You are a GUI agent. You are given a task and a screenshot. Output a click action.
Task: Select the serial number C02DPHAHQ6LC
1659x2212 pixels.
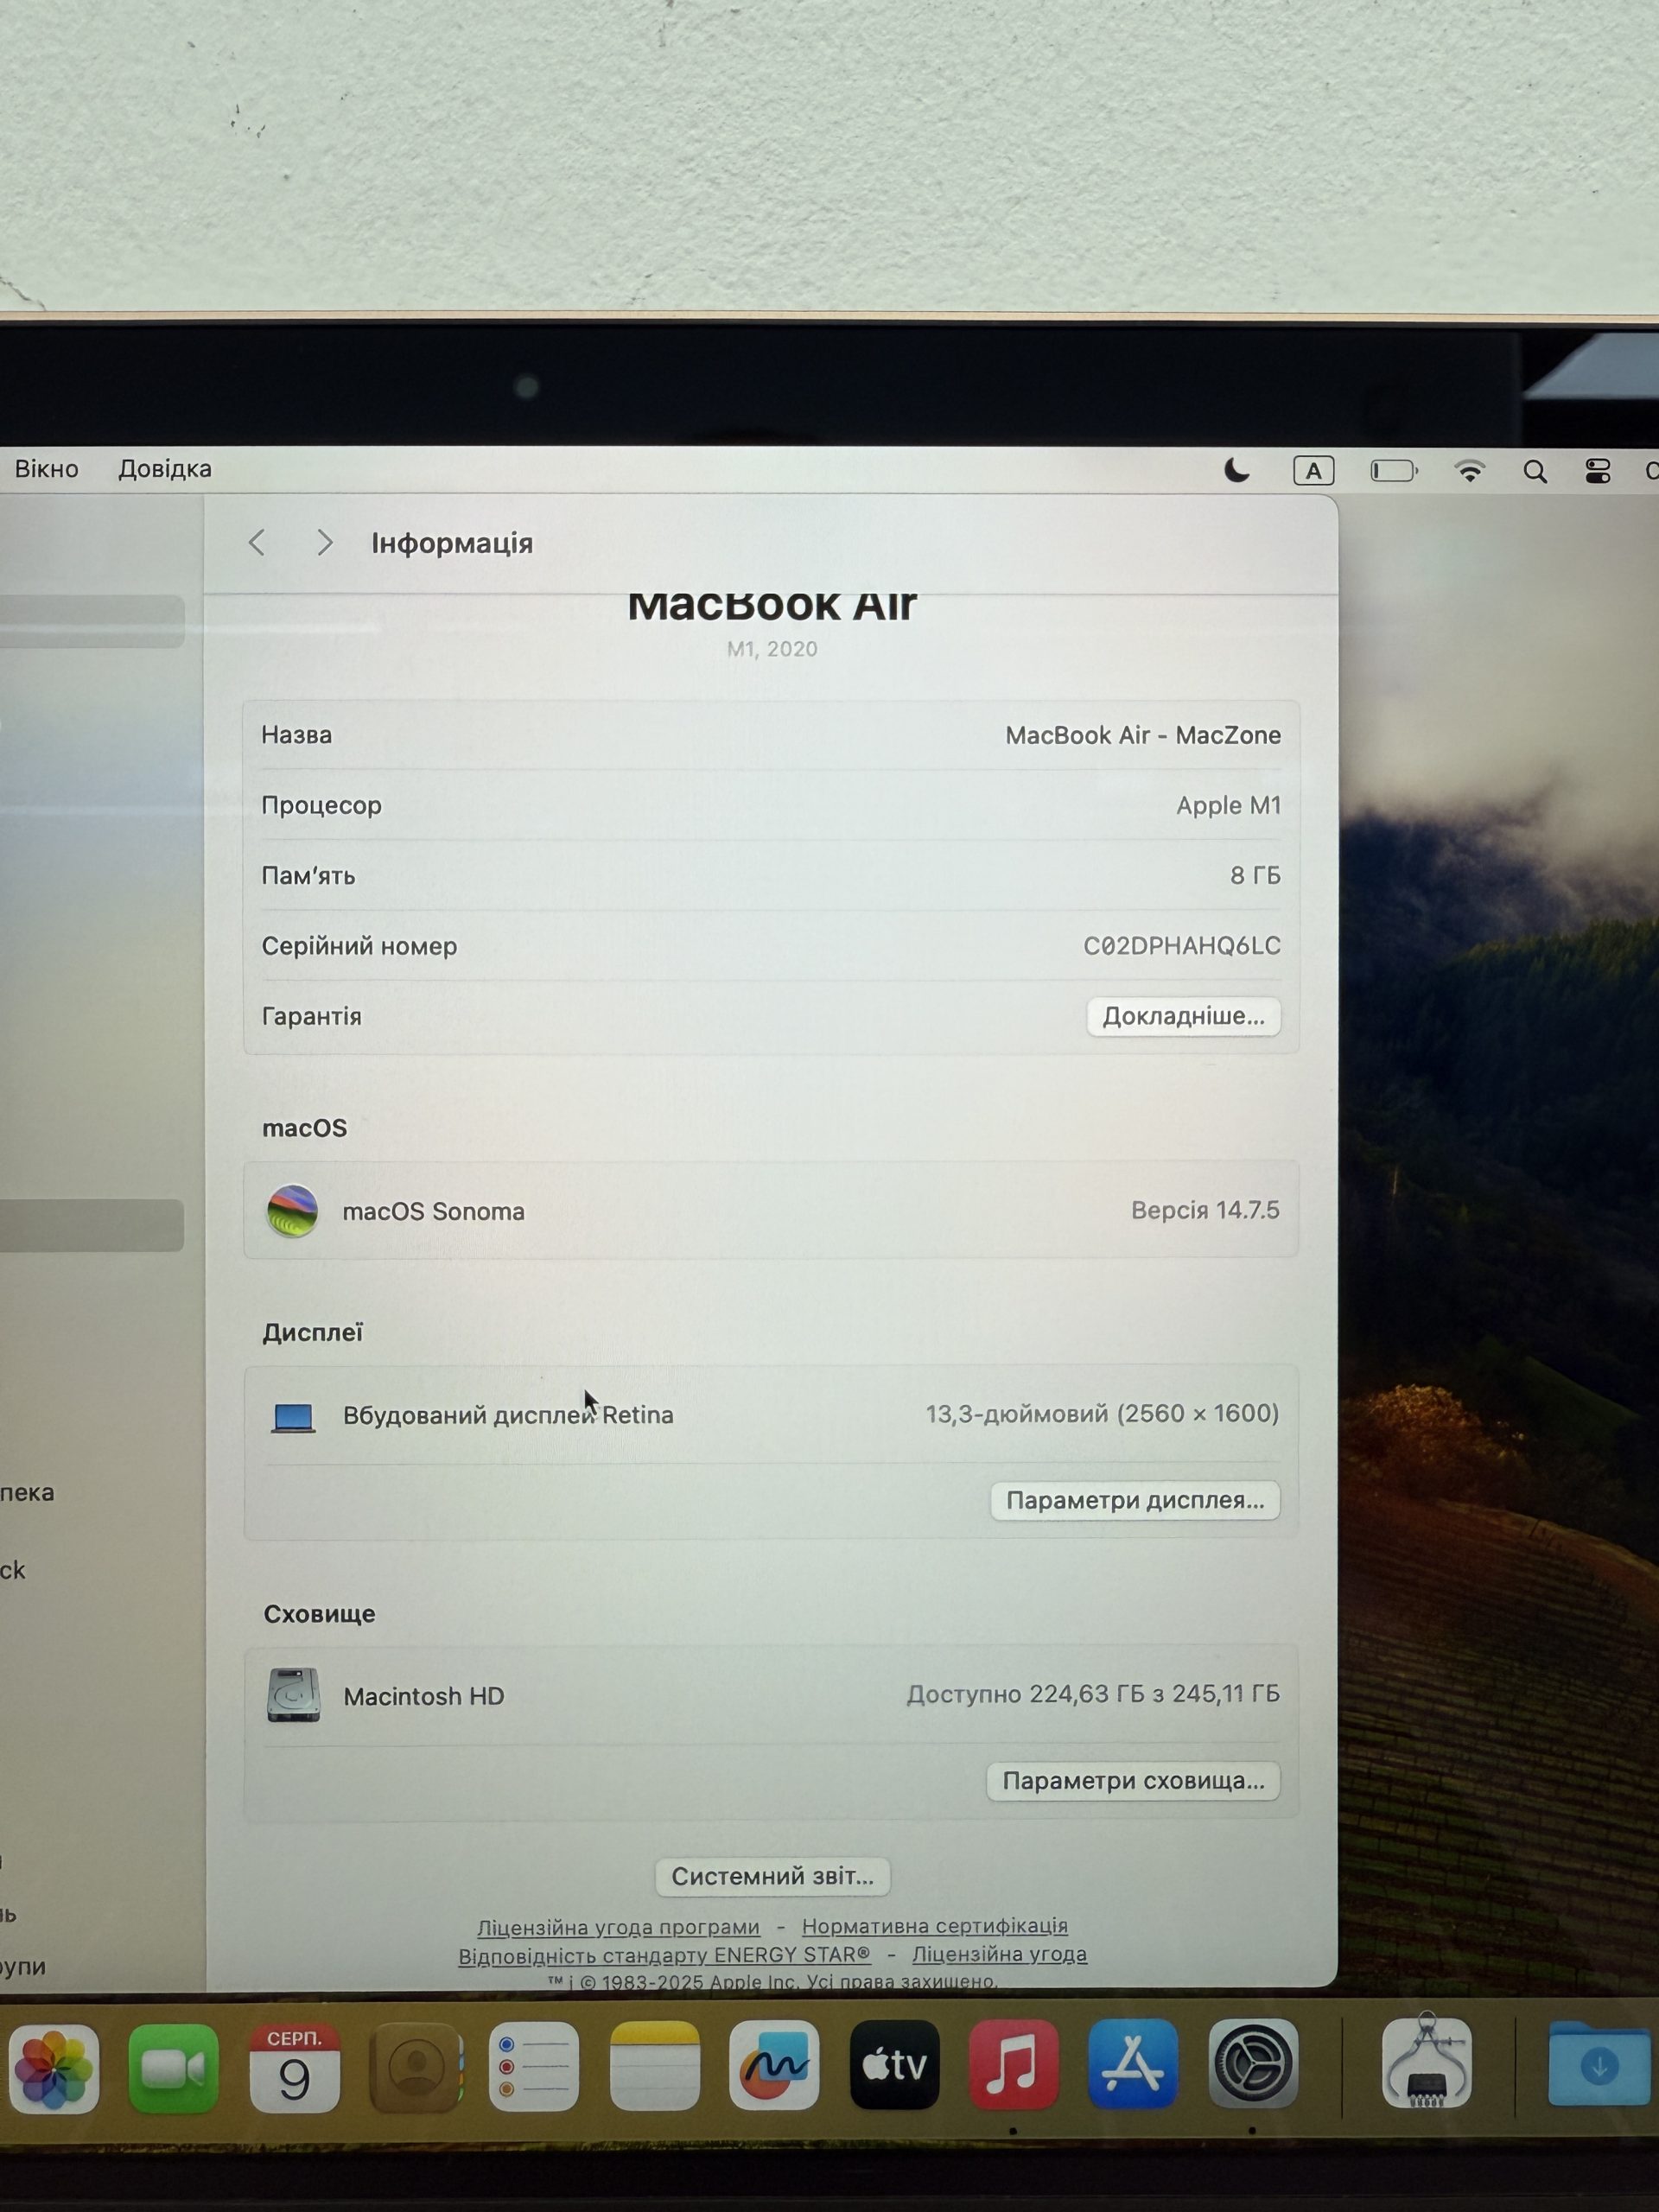[1182, 945]
